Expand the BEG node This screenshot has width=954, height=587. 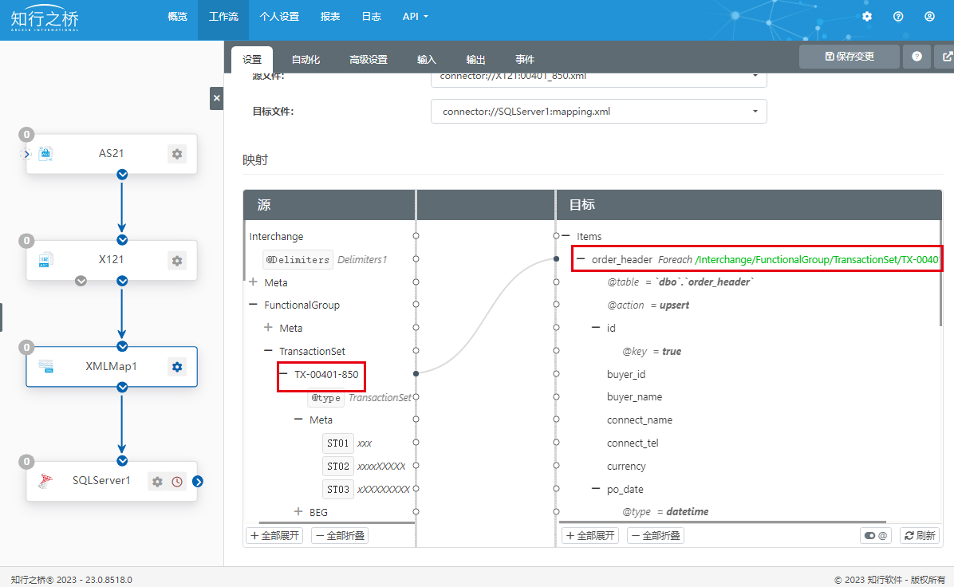coord(299,511)
